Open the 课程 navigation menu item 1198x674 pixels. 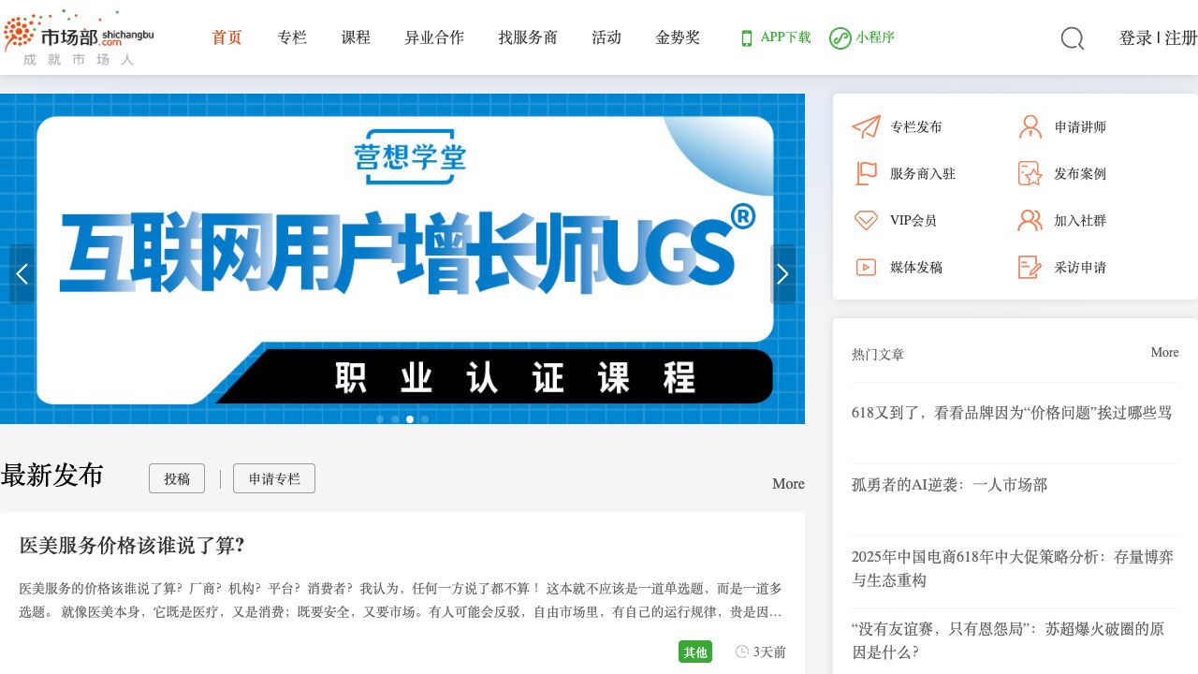(x=356, y=37)
